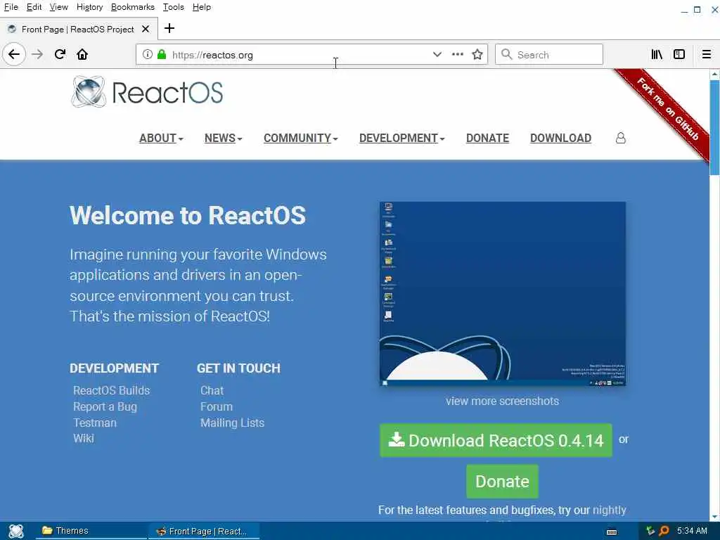Toggle the sidebar view icon
Image resolution: width=720 pixels, height=540 pixels.
(679, 55)
